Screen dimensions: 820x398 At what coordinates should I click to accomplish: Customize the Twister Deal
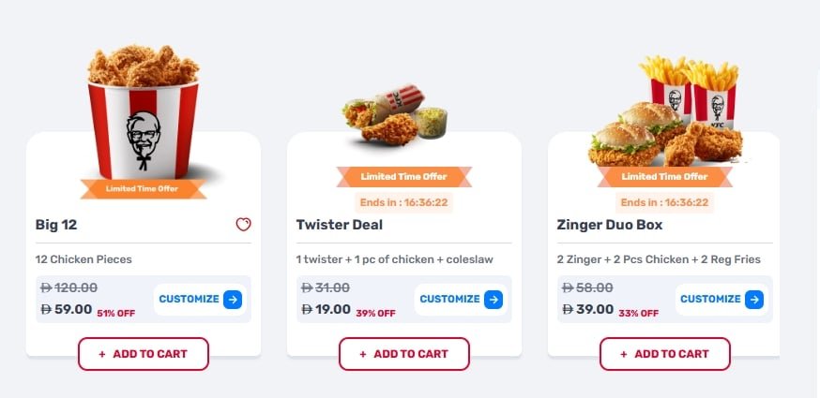(x=449, y=300)
